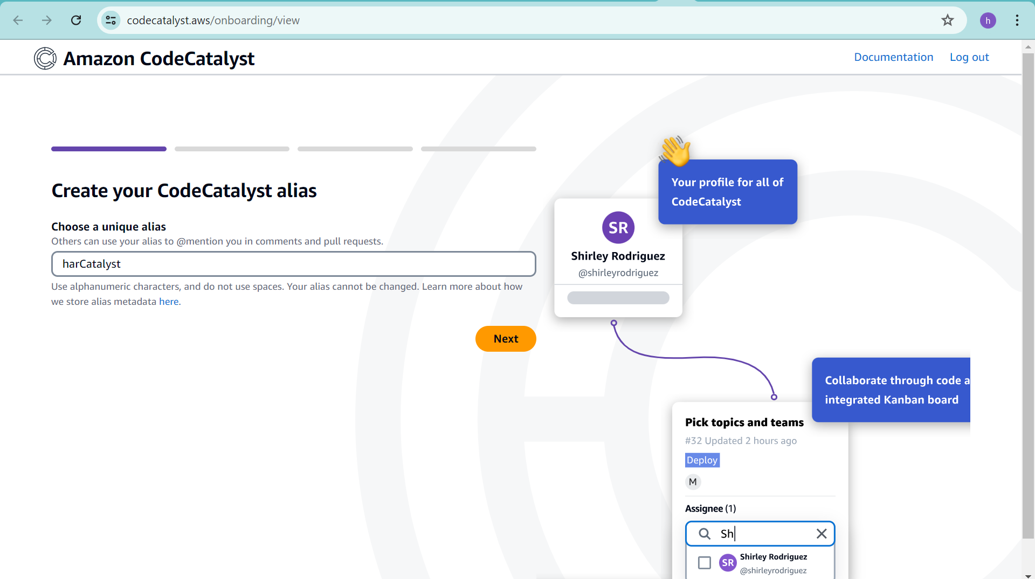Check the checkbox next to Shirley Rodriguez

coord(704,562)
